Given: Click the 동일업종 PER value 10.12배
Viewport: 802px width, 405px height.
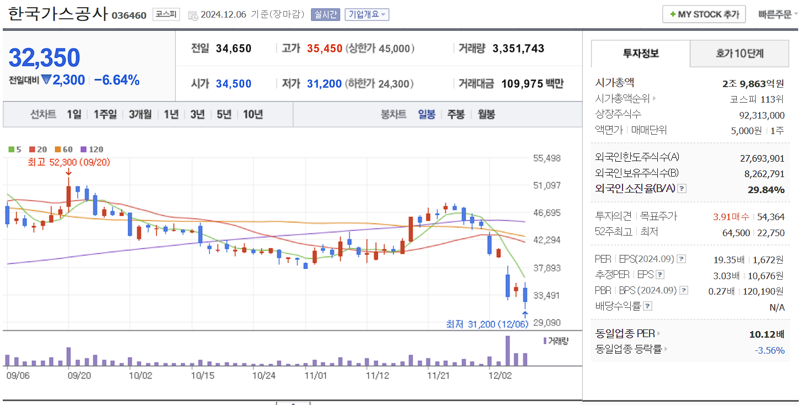Looking at the screenshot, I should point(767,334).
